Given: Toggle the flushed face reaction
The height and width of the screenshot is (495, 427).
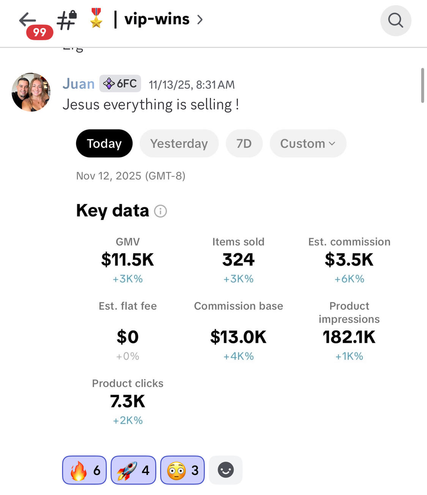Looking at the screenshot, I should tap(183, 470).
